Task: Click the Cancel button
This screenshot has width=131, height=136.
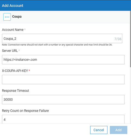Action: coord(99,130)
